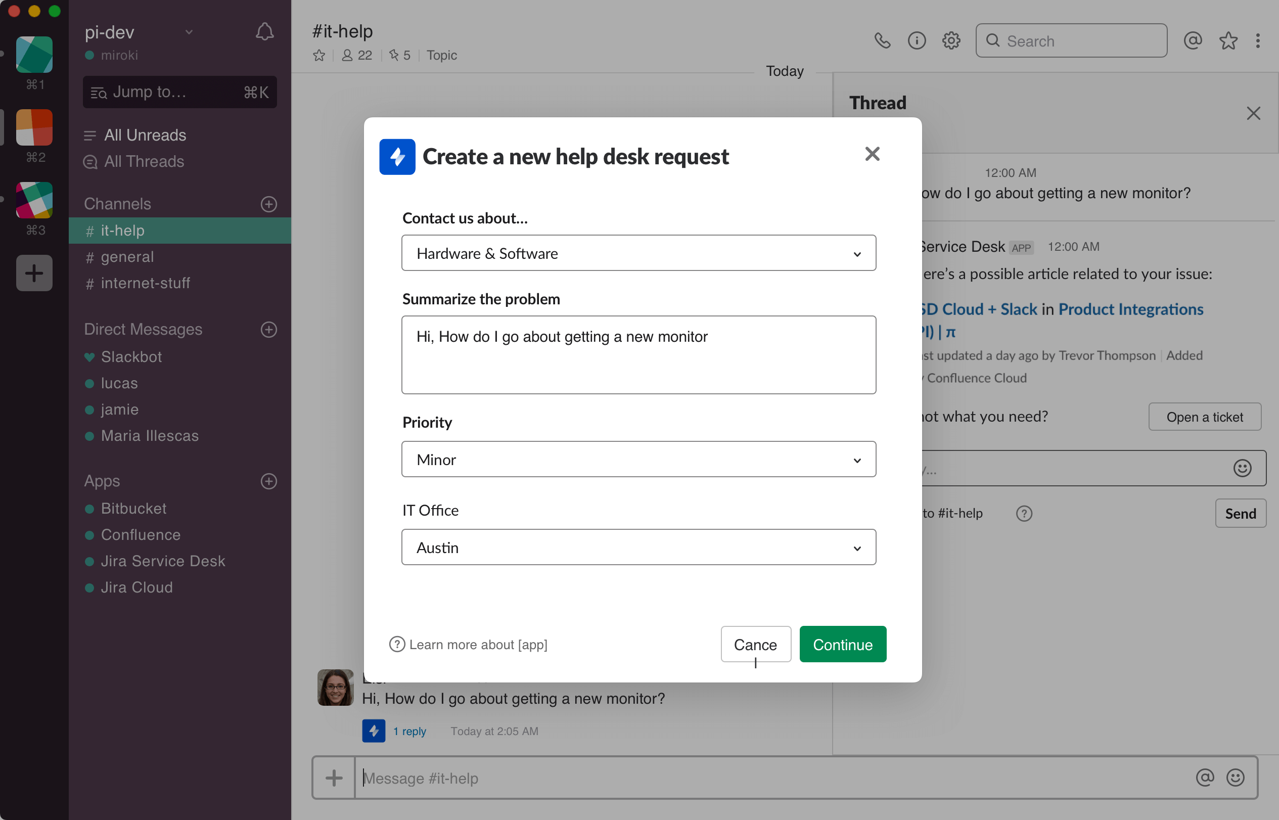Open more options vertical dots menu
The image size is (1279, 820).
(1258, 40)
